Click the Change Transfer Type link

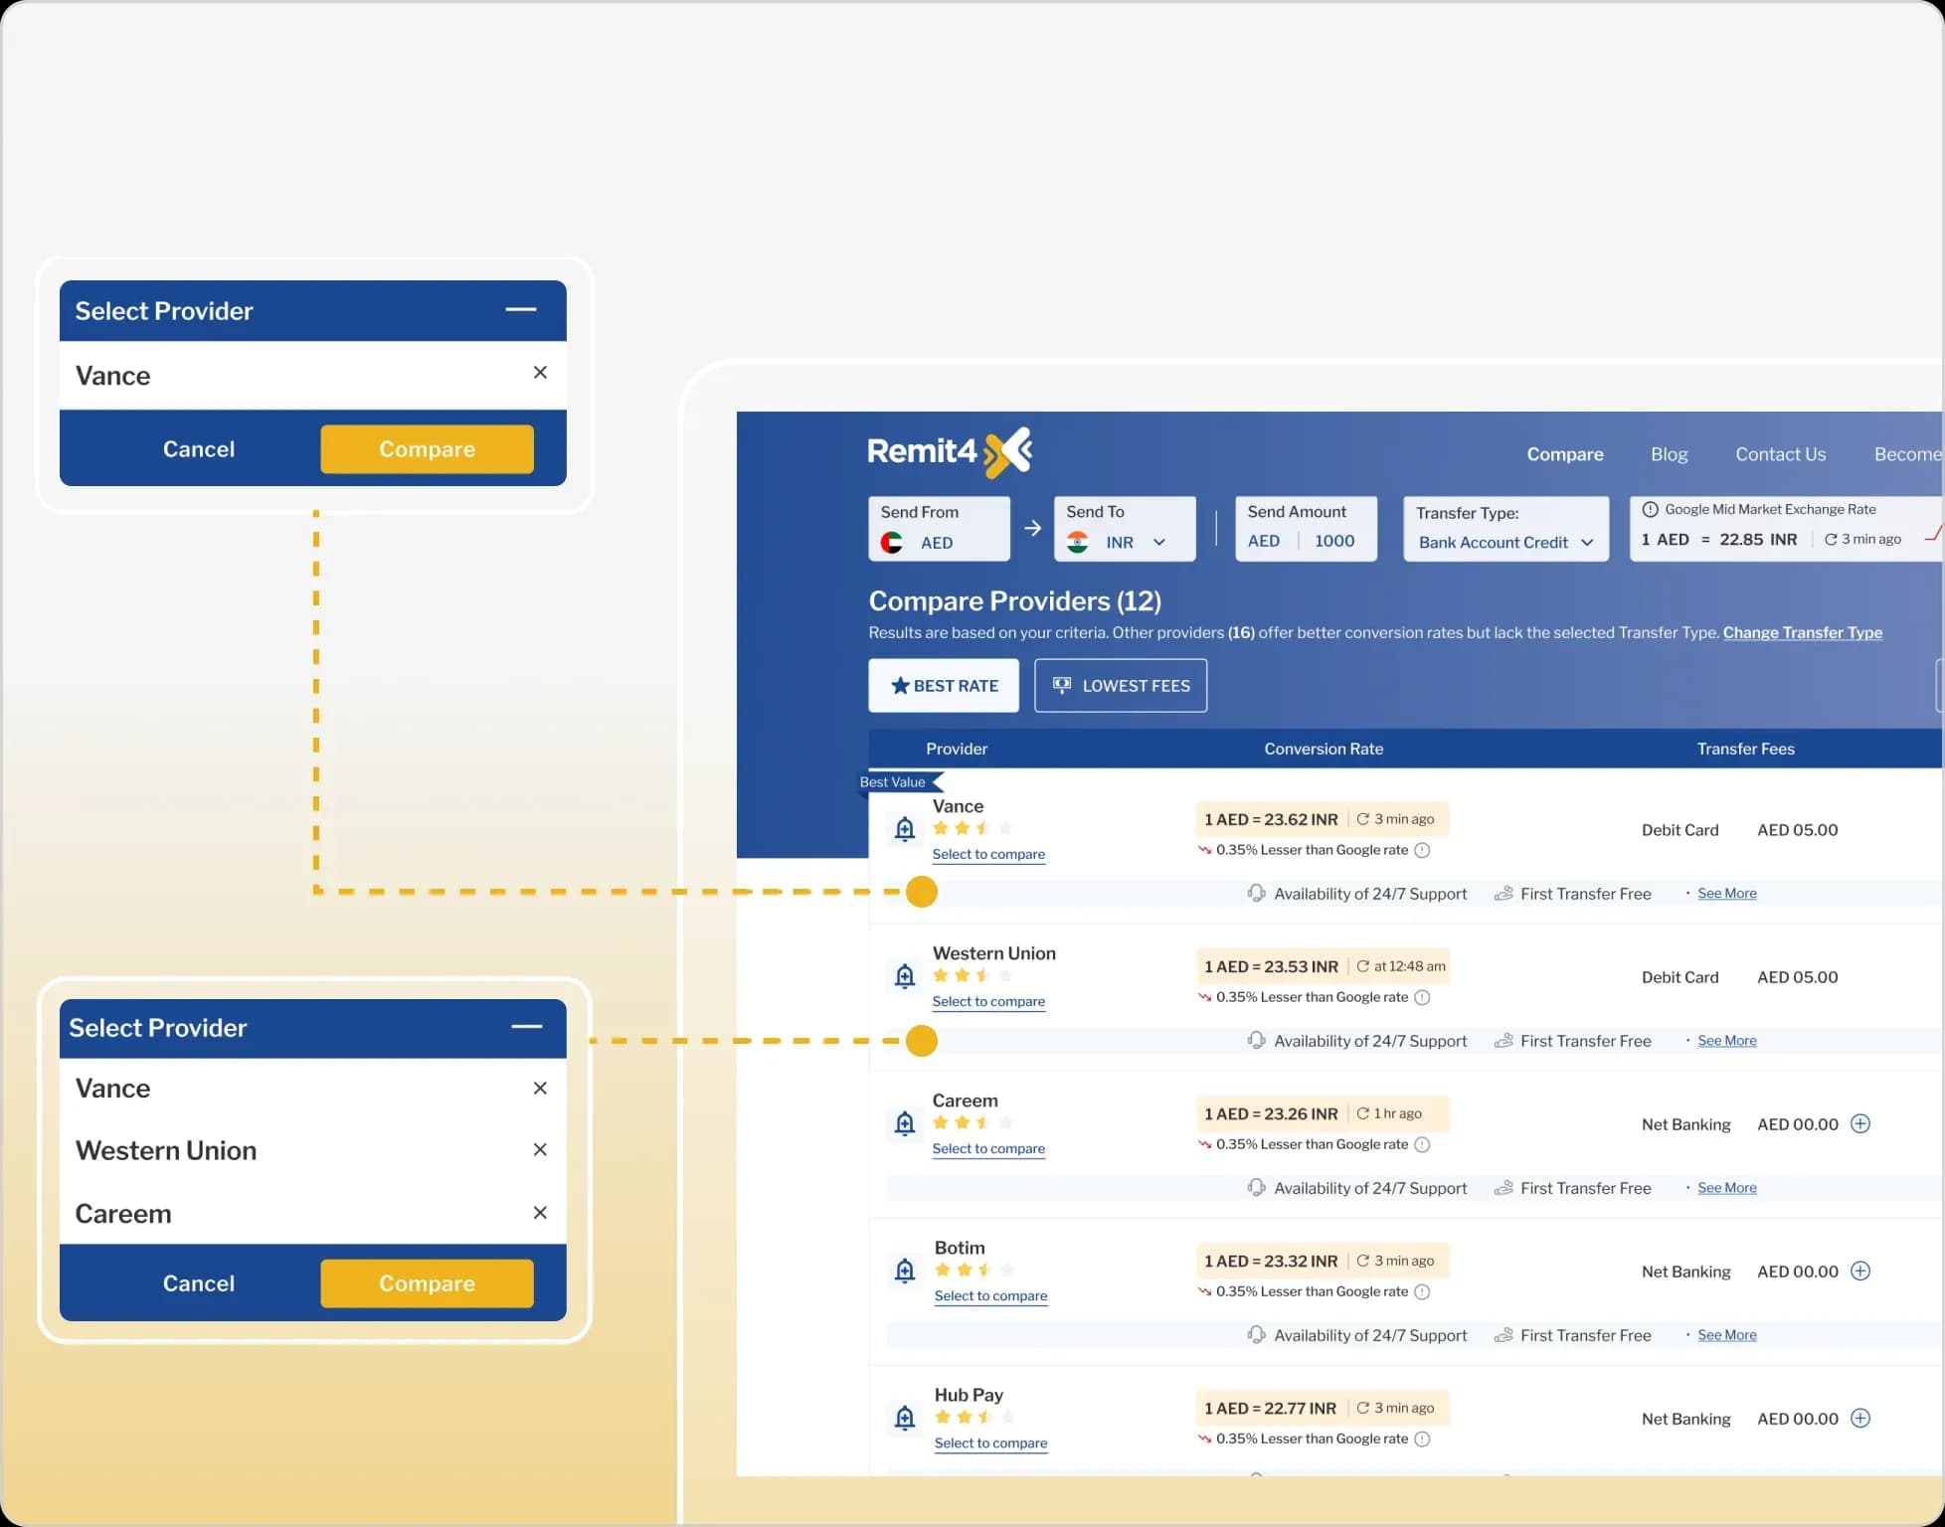pyautogui.click(x=1802, y=632)
